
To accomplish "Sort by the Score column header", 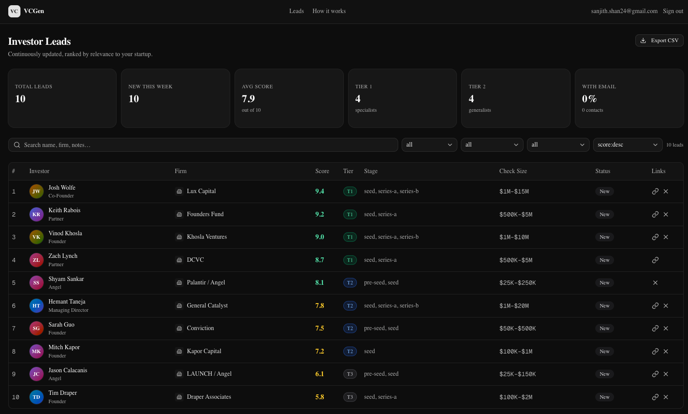I will 322,171.
